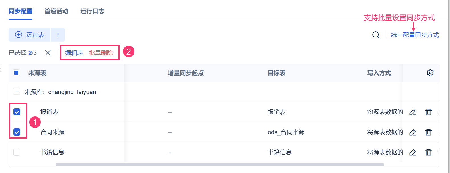Screen dimensions: 450x173
Task: Delete the 报销表 row
Action: (x=428, y=112)
